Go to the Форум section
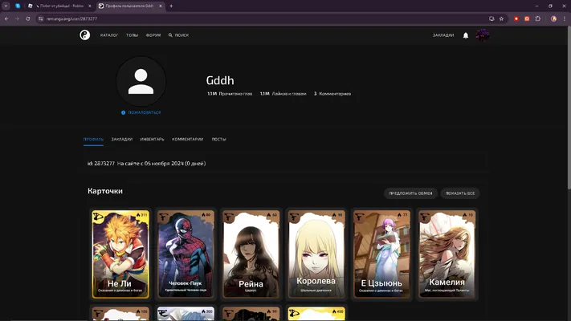Image resolution: width=571 pixels, height=321 pixels. click(x=153, y=35)
